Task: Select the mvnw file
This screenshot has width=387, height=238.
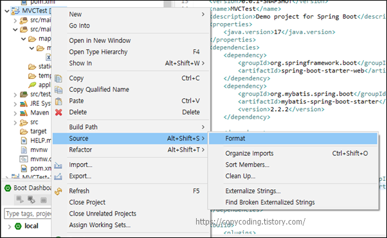Action: point(34,150)
